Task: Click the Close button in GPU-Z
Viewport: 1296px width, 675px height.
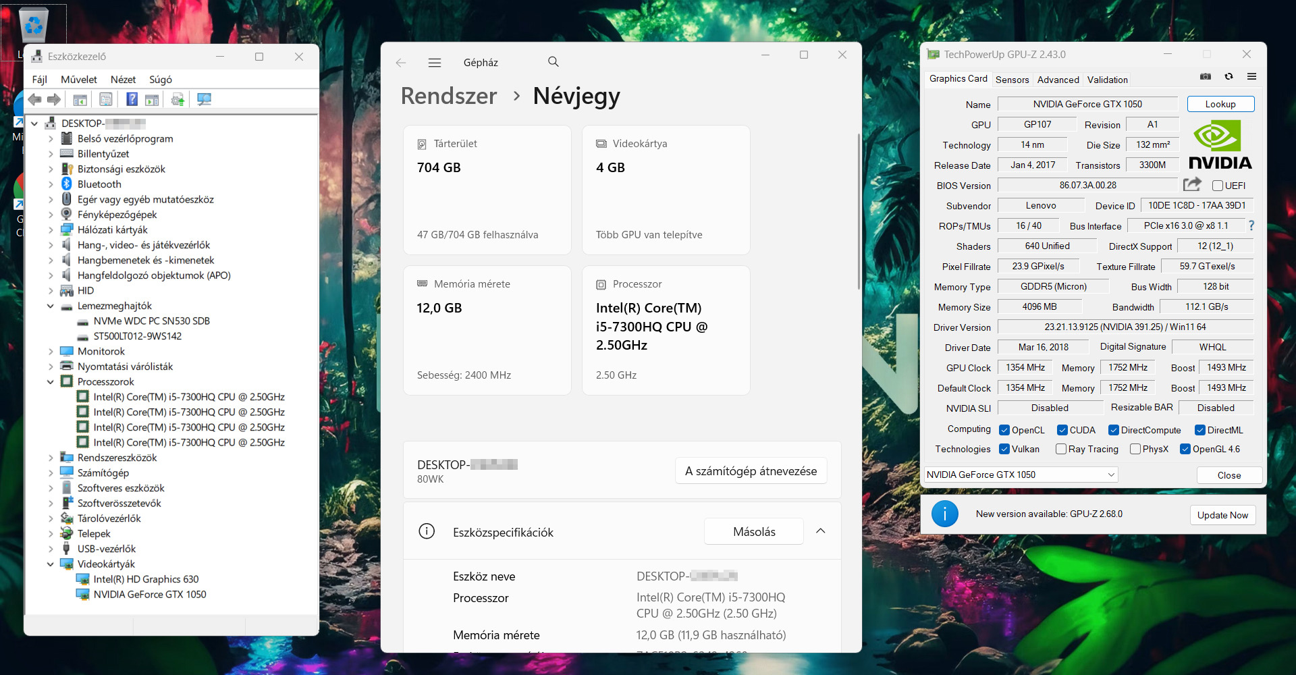Action: pyautogui.click(x=1229, y=475)
